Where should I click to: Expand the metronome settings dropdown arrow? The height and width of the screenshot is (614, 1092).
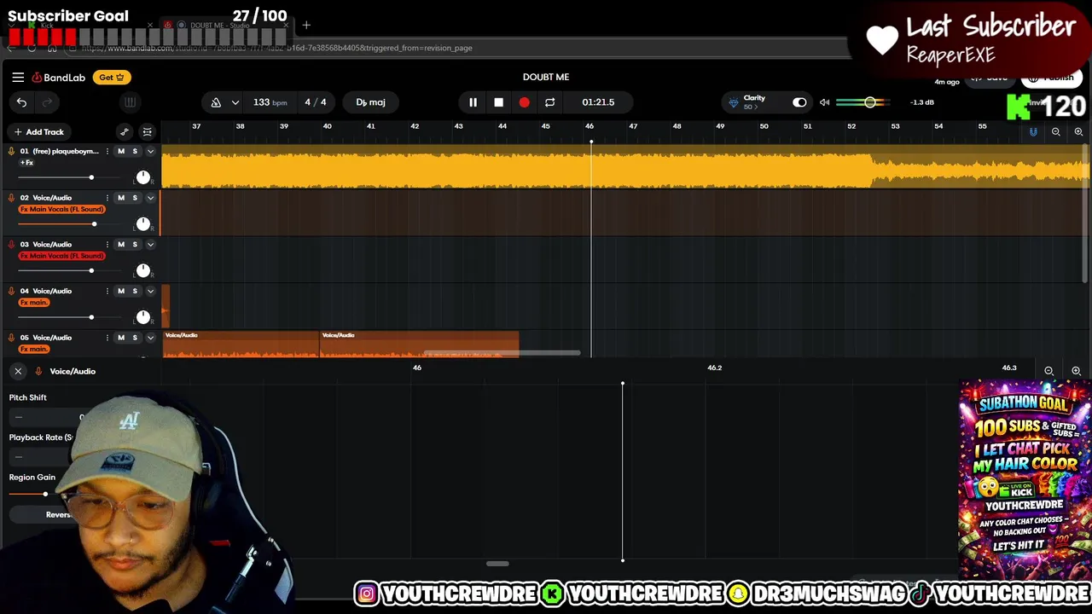tap(235, 102)
